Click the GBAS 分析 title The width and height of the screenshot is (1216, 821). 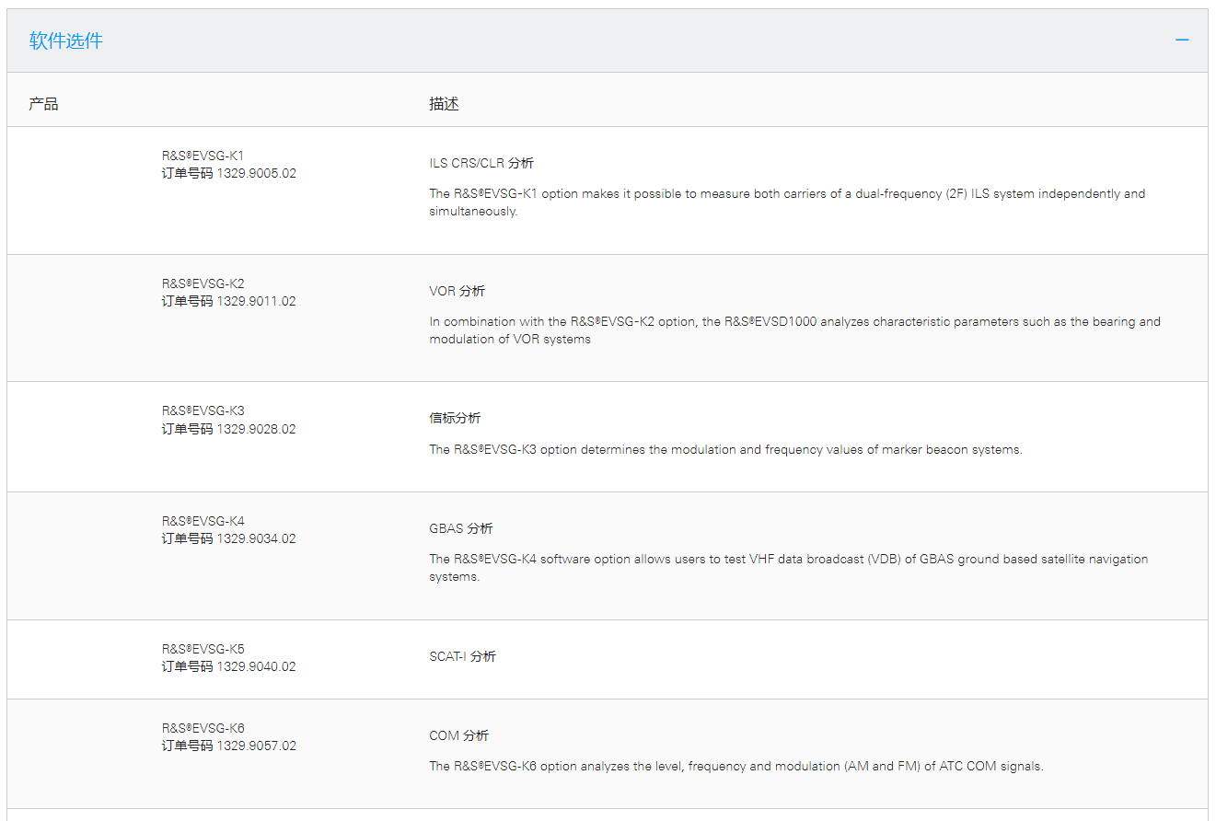(461, 528)
